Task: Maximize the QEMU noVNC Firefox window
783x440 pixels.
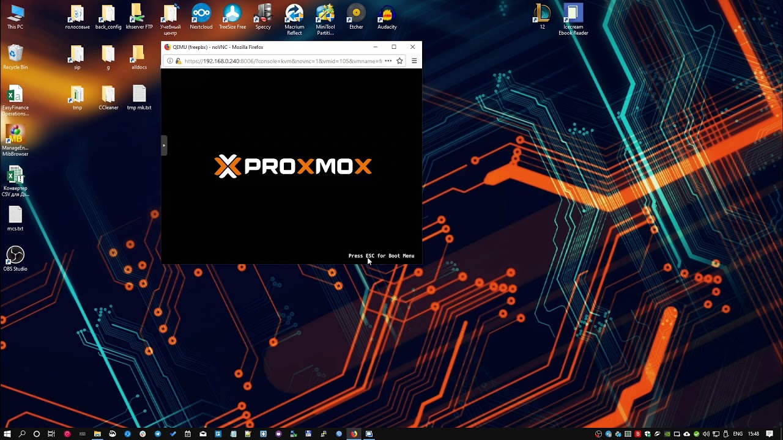Action: pos(394,47)
